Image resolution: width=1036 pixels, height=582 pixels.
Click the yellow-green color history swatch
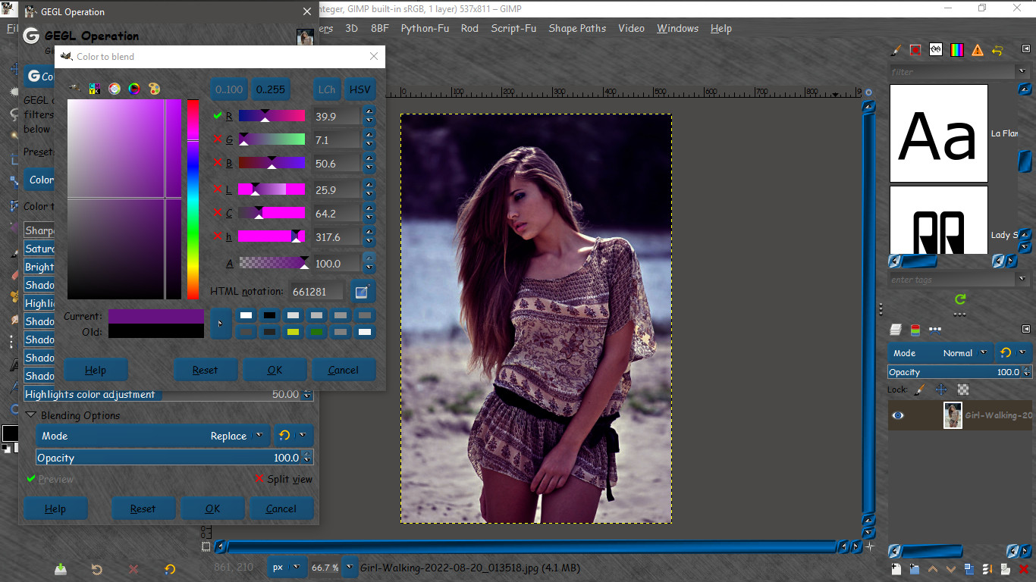[293, 332]
